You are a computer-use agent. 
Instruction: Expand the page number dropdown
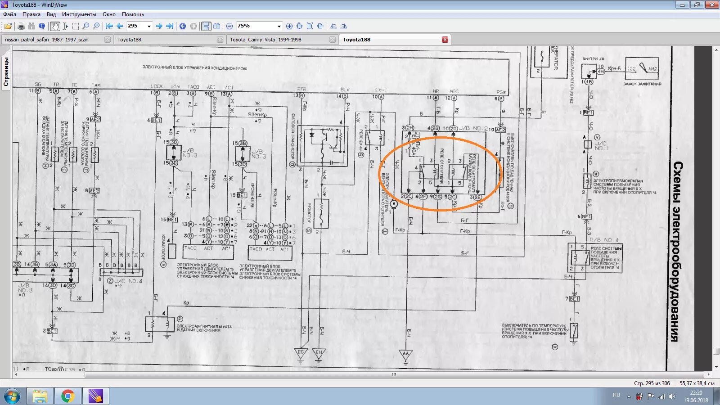(x=149, y=26)
